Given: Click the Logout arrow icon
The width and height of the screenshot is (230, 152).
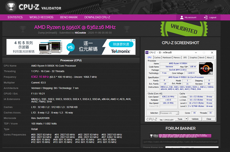Looking at the screenshot, I should 206,17.
